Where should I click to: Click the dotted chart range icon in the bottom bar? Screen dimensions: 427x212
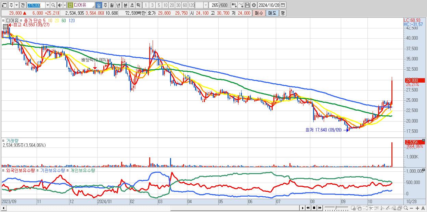pos(365,208)
